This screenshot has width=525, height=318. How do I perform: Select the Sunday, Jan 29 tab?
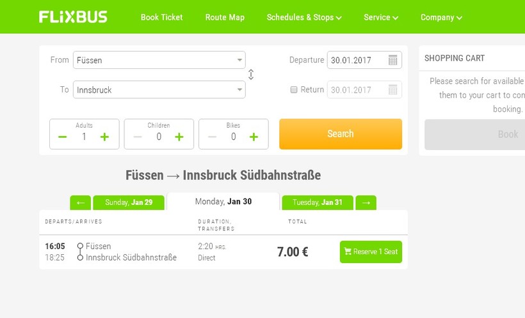click(x=129, y=202)
